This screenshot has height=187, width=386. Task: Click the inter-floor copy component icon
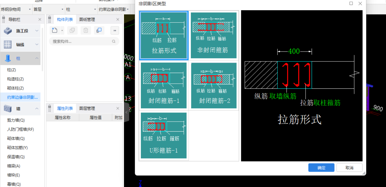99,30
